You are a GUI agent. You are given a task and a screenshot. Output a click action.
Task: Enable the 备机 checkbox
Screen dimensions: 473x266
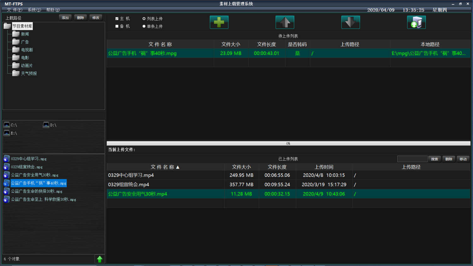(117, 26)
